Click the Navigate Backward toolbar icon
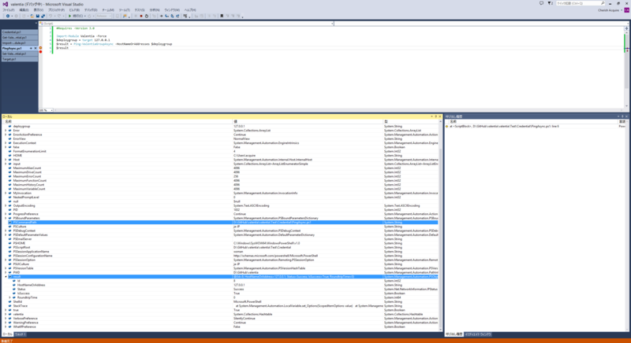The height and width of the screenshot is (343, 631). click(8, 16)
